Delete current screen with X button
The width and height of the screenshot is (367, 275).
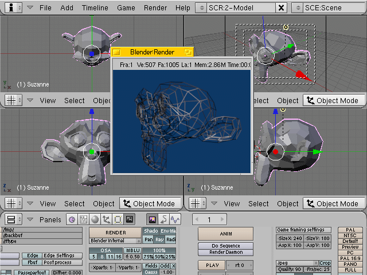(282, 7)
